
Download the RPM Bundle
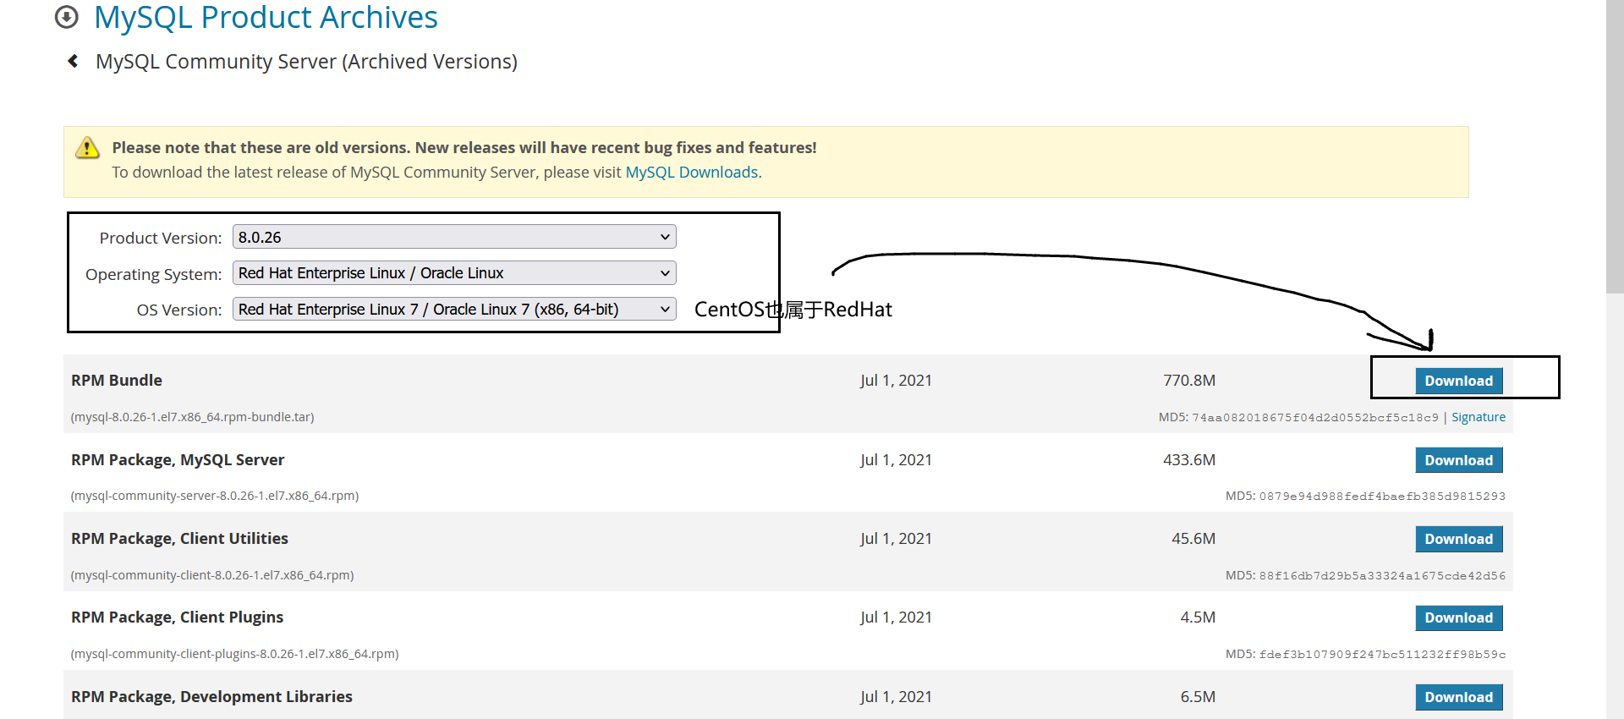(1459, 381)
